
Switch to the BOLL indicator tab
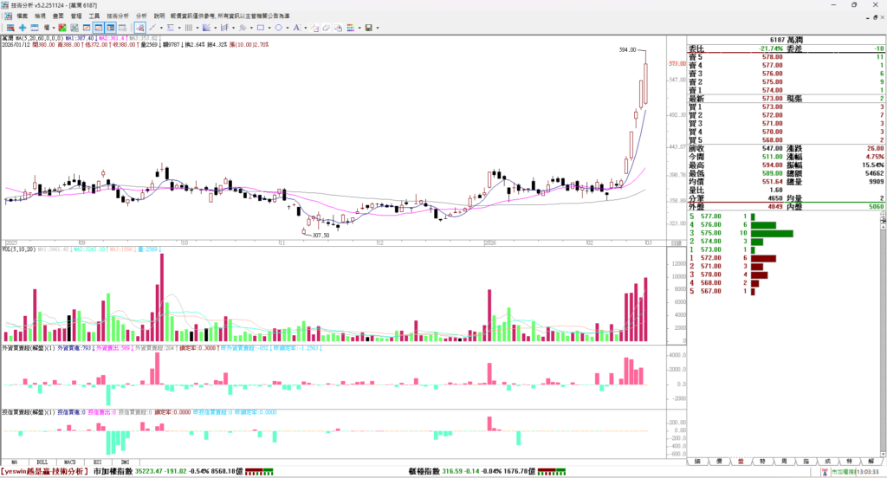click(x=42, y=462)
